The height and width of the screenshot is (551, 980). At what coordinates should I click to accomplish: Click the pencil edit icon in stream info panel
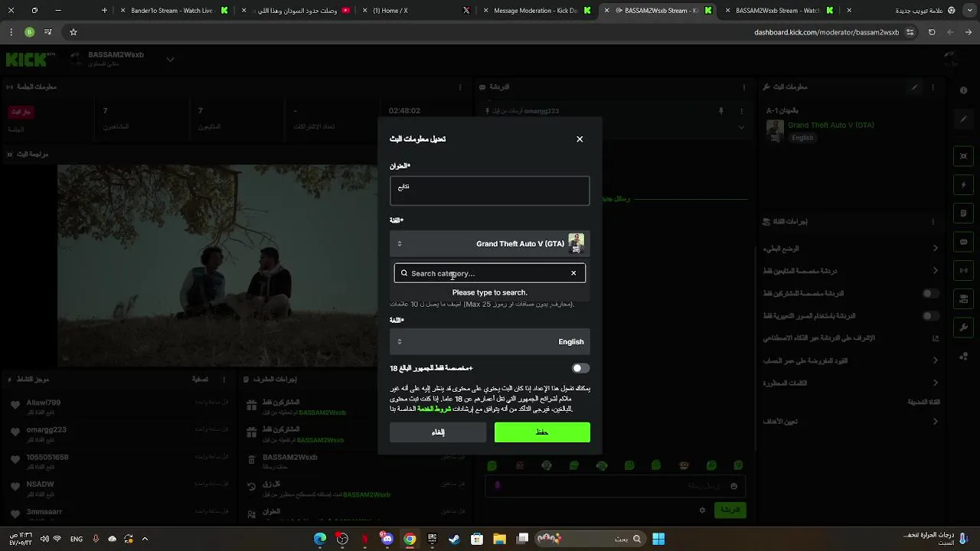[x=914, y=87]
